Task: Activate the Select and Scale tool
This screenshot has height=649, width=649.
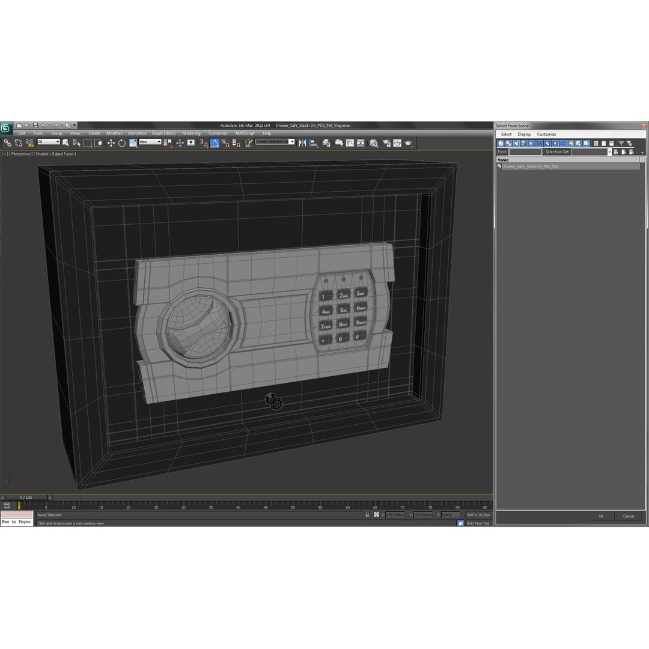Action: click(x=133, y=143)
